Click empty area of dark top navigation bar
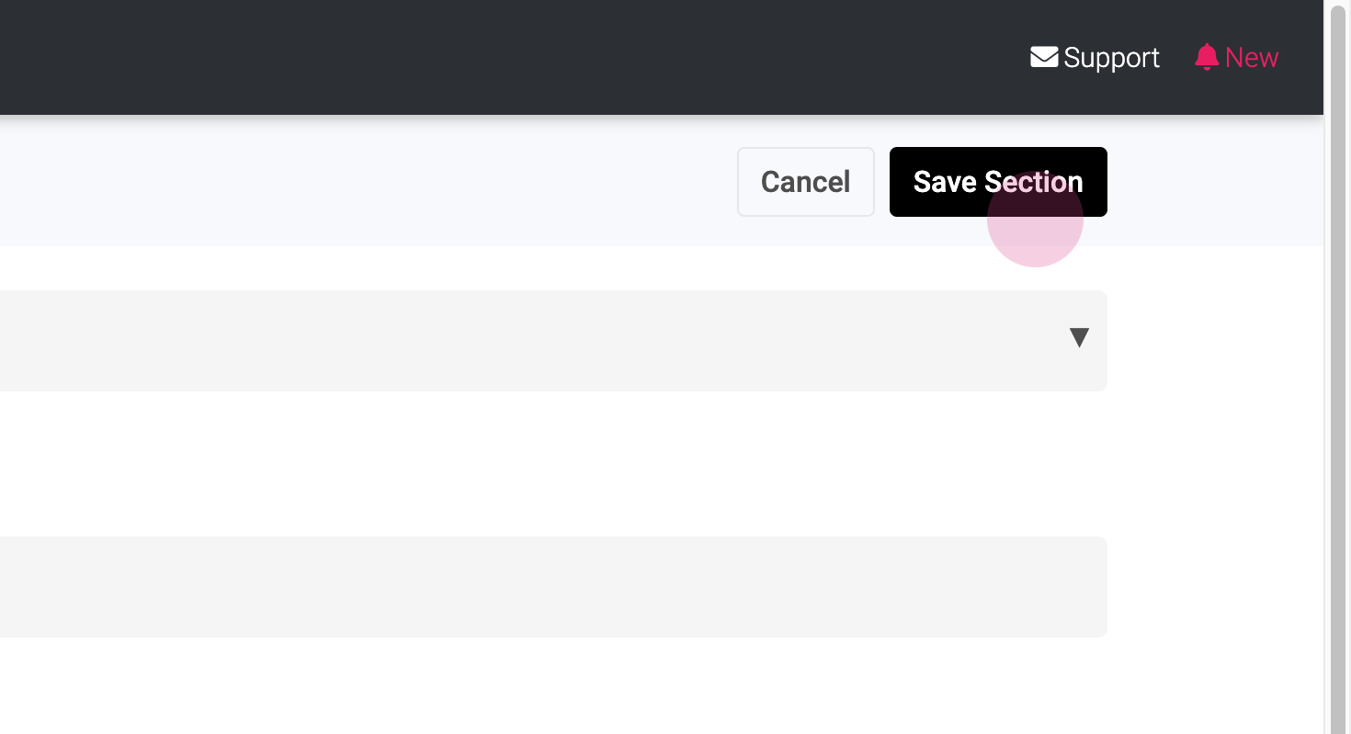 pos(551,57)
